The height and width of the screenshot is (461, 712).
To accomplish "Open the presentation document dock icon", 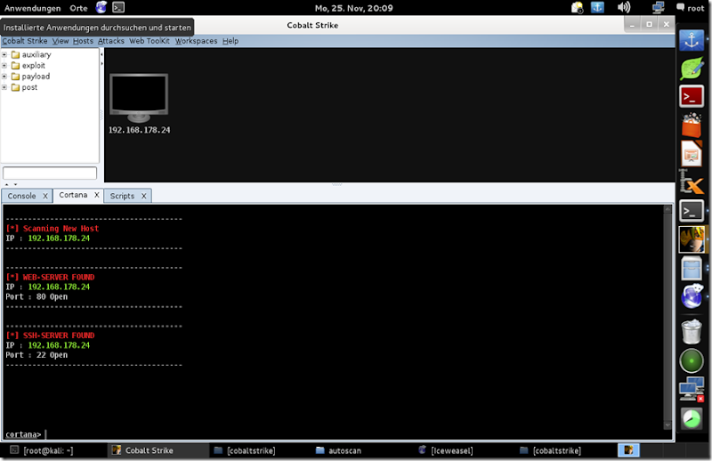I will click(x=692, y=153).
